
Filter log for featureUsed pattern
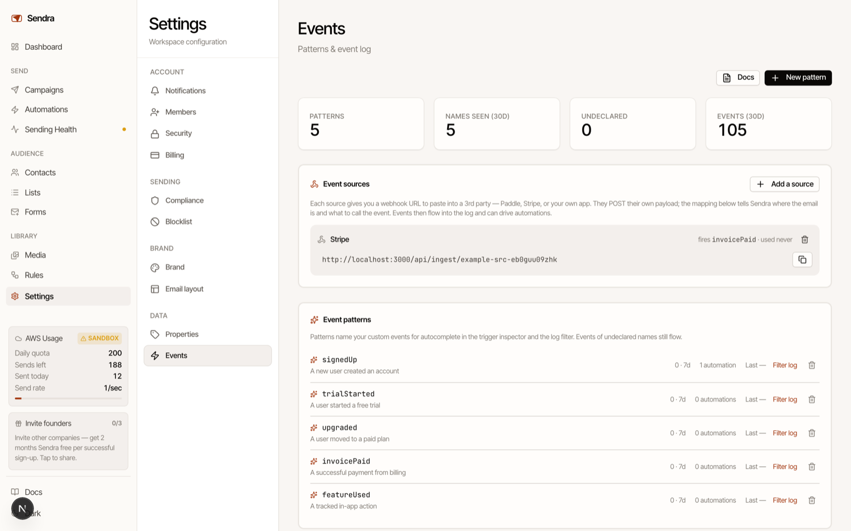pyautogui.click(x=785, y=500)
